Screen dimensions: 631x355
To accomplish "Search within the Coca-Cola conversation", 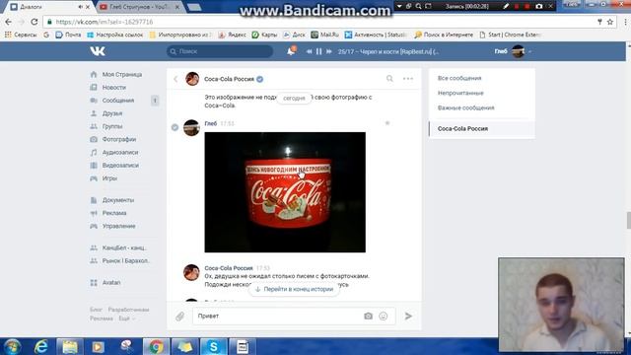I will (x=389, y=79).
